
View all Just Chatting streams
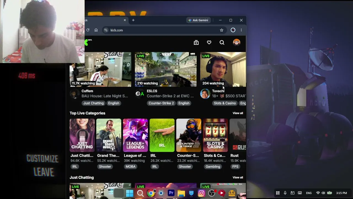(x=238, y=177)
